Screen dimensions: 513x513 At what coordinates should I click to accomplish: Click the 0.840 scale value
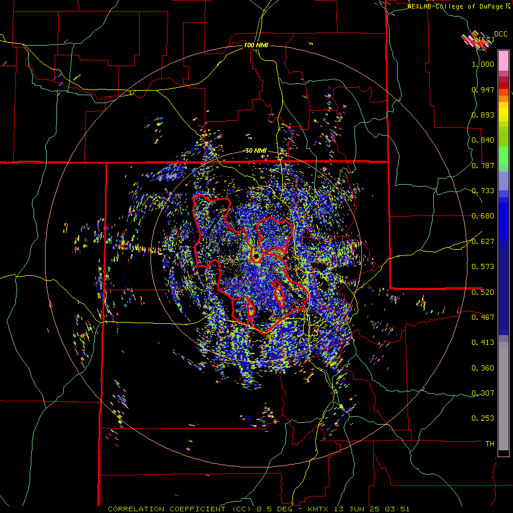coord(483,140)
